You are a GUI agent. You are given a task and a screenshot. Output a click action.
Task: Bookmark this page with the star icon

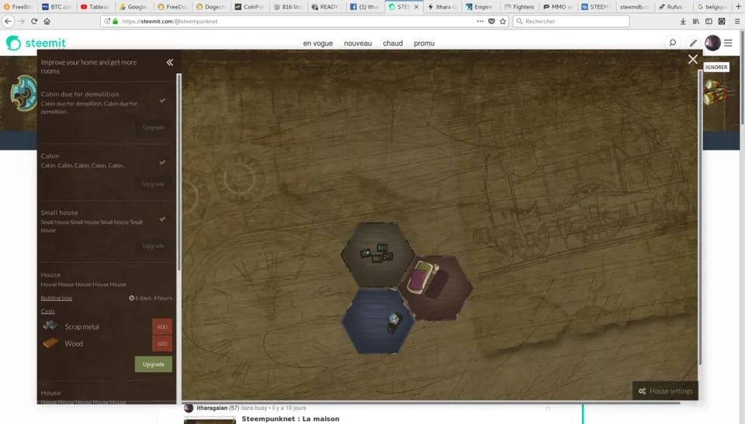click(x=503, y=22)
